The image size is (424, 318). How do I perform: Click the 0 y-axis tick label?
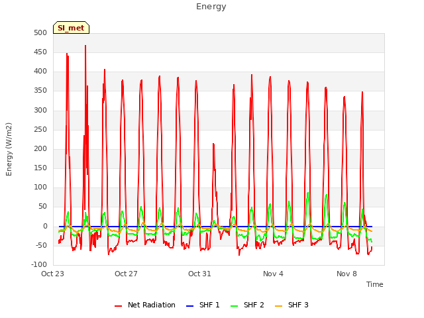[x=45, y=227]
